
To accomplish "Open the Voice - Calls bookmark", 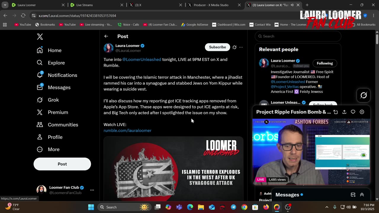I will point(128,25).
